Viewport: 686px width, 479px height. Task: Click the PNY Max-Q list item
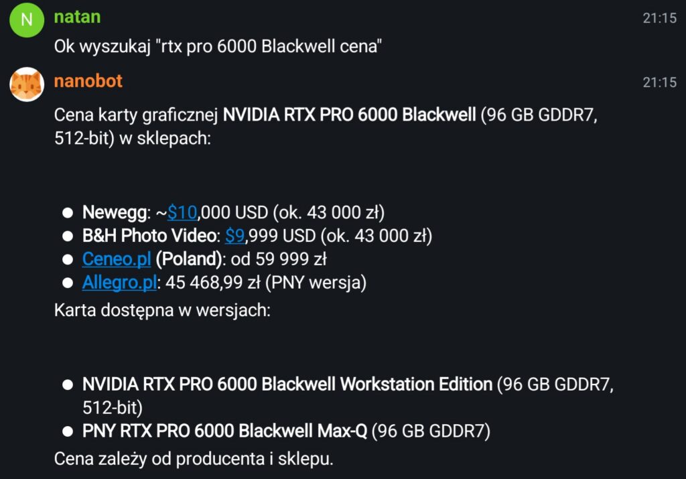[x=224, y=431]
